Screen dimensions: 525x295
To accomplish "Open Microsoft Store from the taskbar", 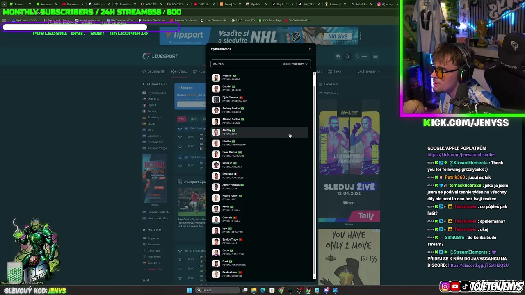I will [x=272, y=290].
